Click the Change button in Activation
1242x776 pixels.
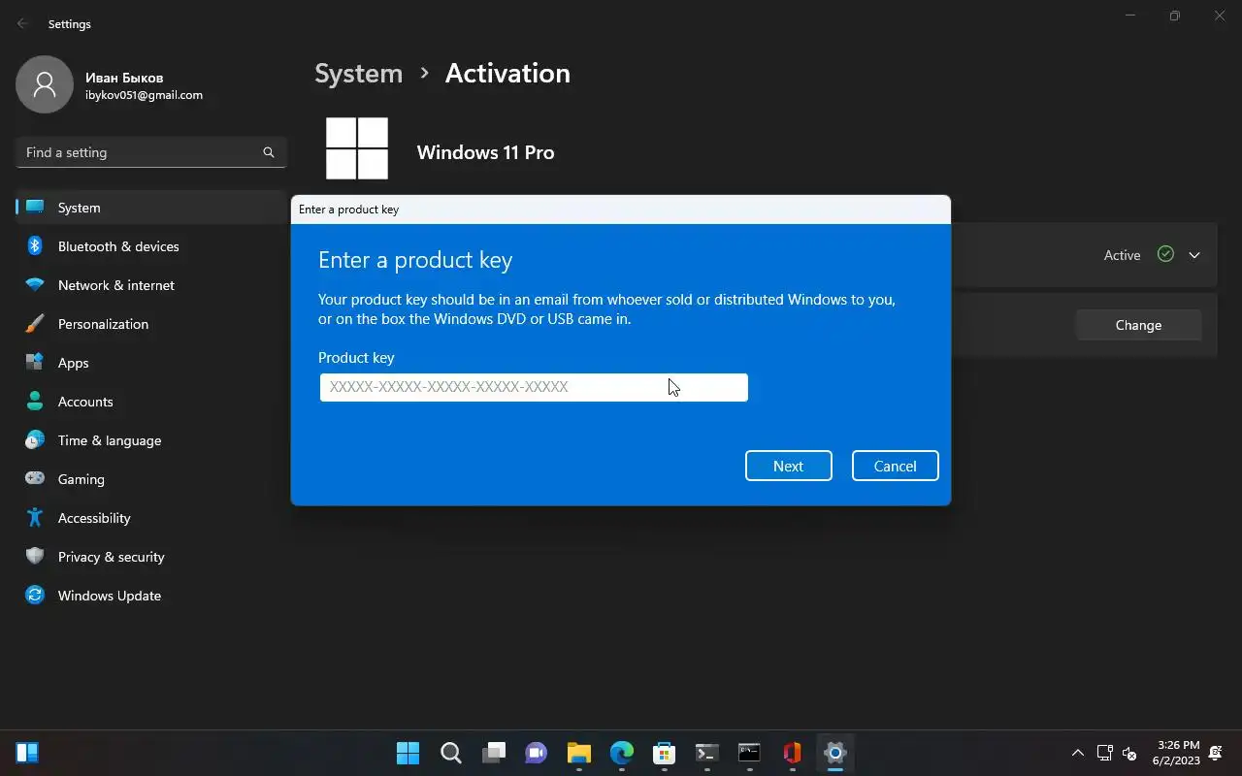pyautogui.click(x=1138, y=325)
